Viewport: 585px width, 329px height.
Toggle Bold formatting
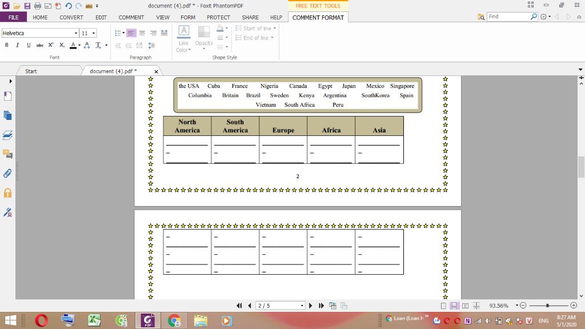click(x=7, y=45)
